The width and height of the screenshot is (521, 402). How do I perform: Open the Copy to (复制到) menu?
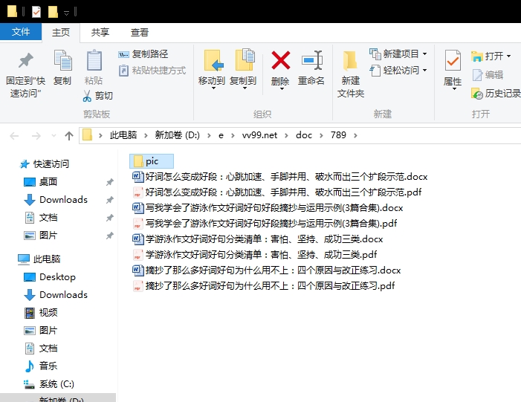click(243, 70)
